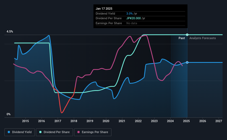Click the blue Dividend Yield legend dot
Image resolution: width=227 pixels, height=140 pixels.
pyautogui.click(x=9, y=132)
